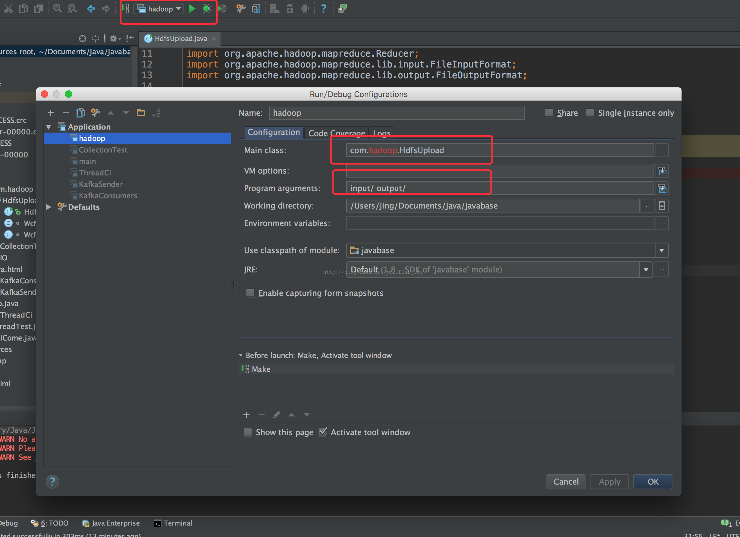The image size is (740, 537).
Task: Click the Find magnifier icon
Action: pyautogui.click(x=58, y=8)
